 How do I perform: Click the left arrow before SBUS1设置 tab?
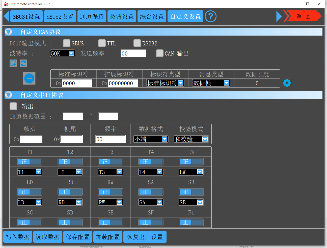7,16
